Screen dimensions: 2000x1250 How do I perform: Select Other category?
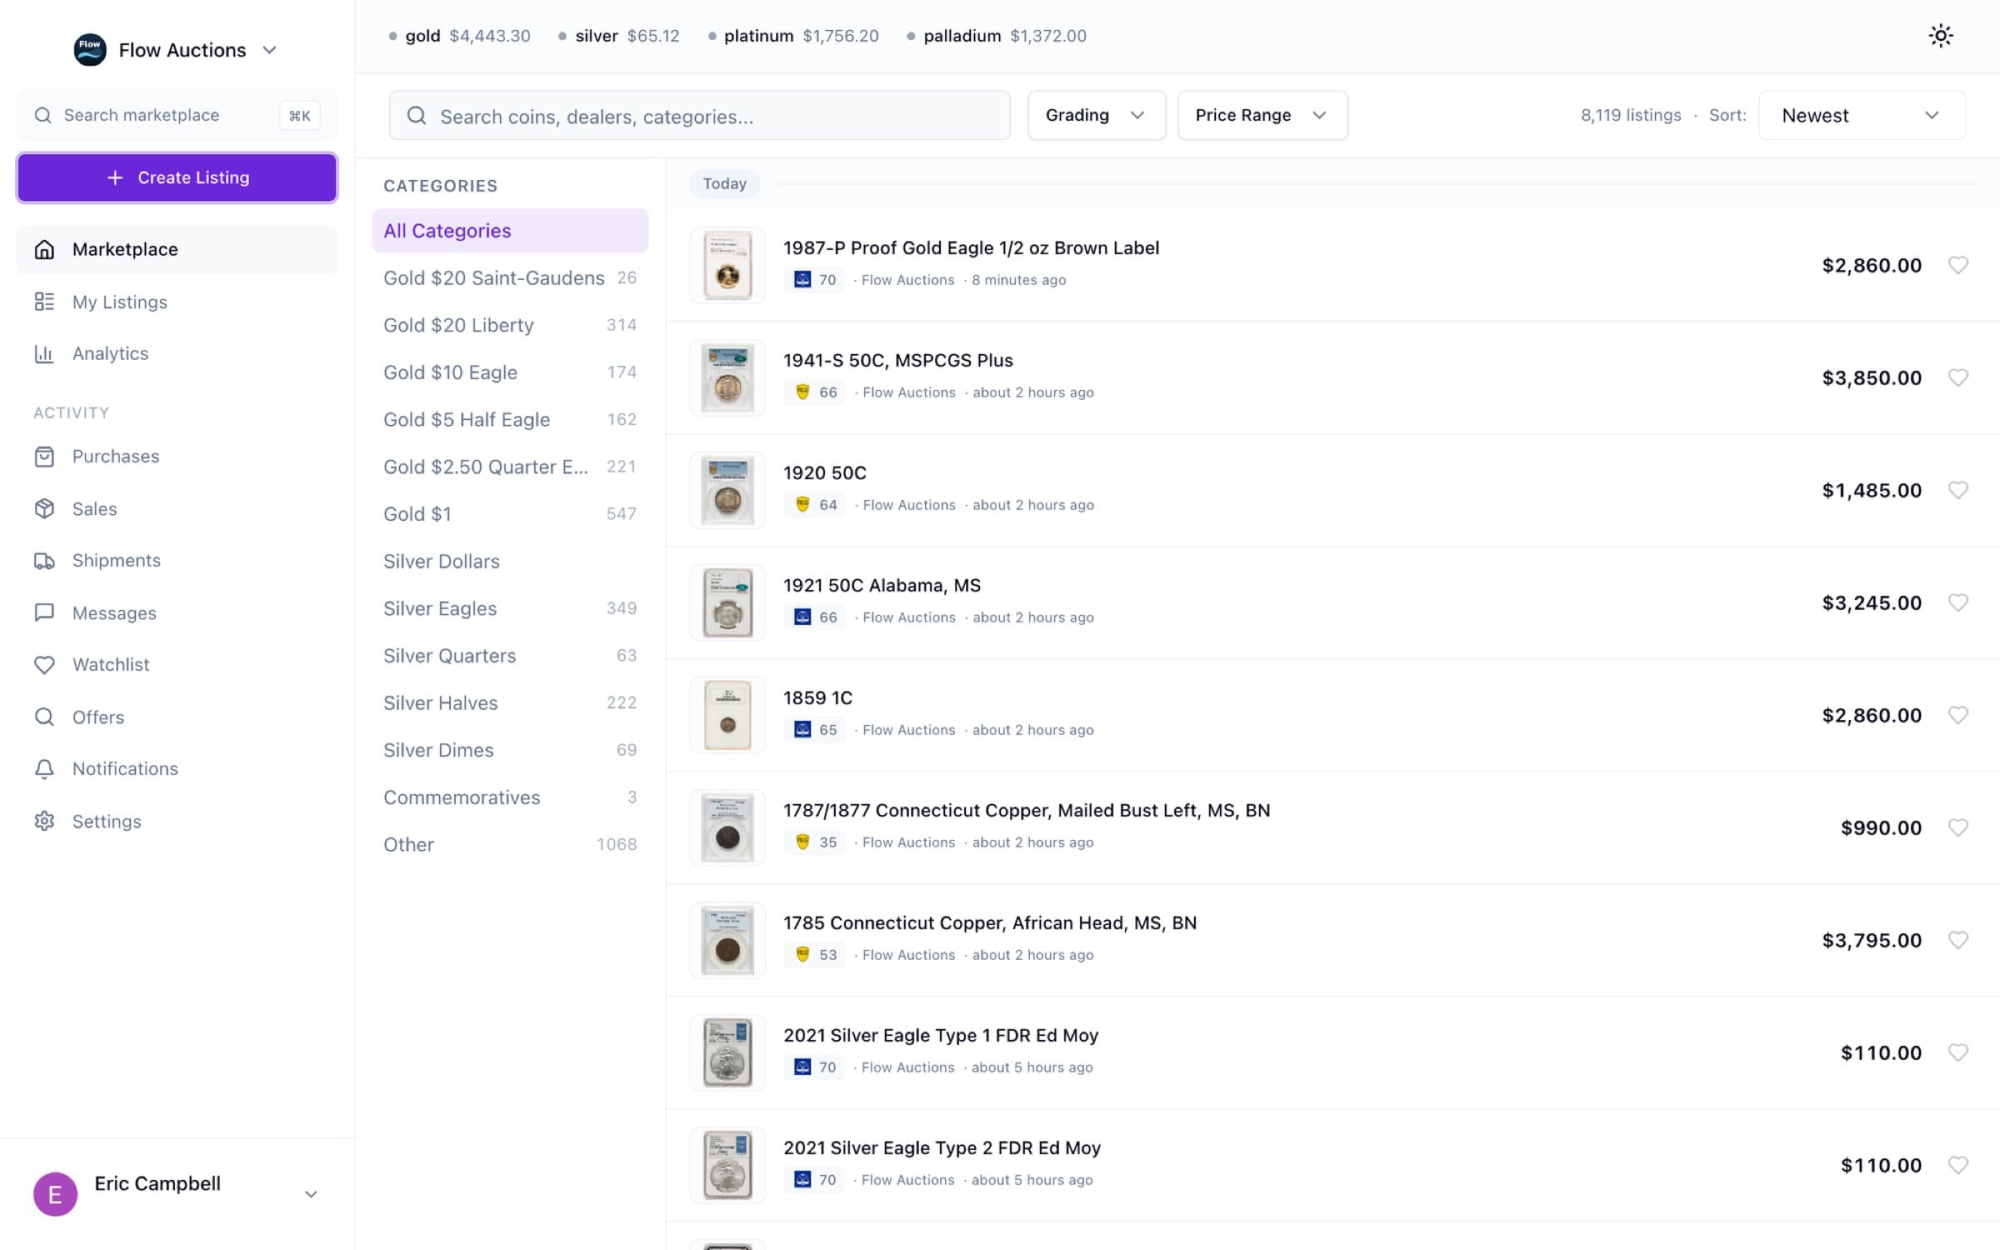[510, 844]
